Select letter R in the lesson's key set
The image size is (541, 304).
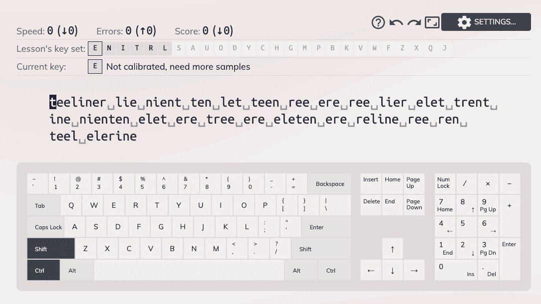pyautogui.click(x=151, y=48)
